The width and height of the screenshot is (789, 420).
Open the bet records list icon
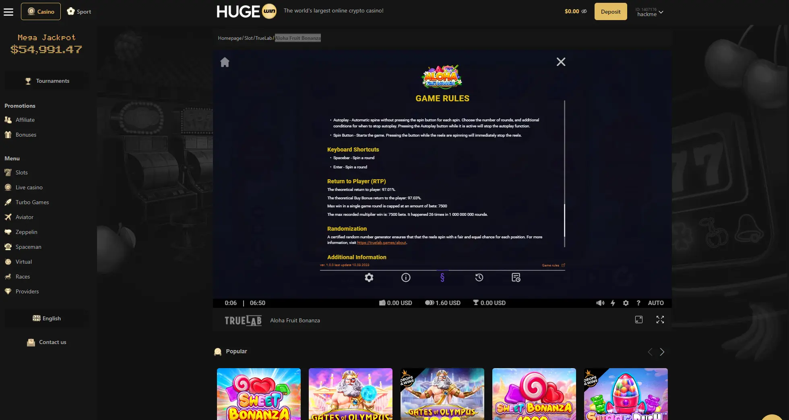pyautogui.click(x=516, y=277)
